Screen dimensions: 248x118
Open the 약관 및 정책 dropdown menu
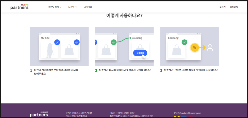click(x=54, y=7)
